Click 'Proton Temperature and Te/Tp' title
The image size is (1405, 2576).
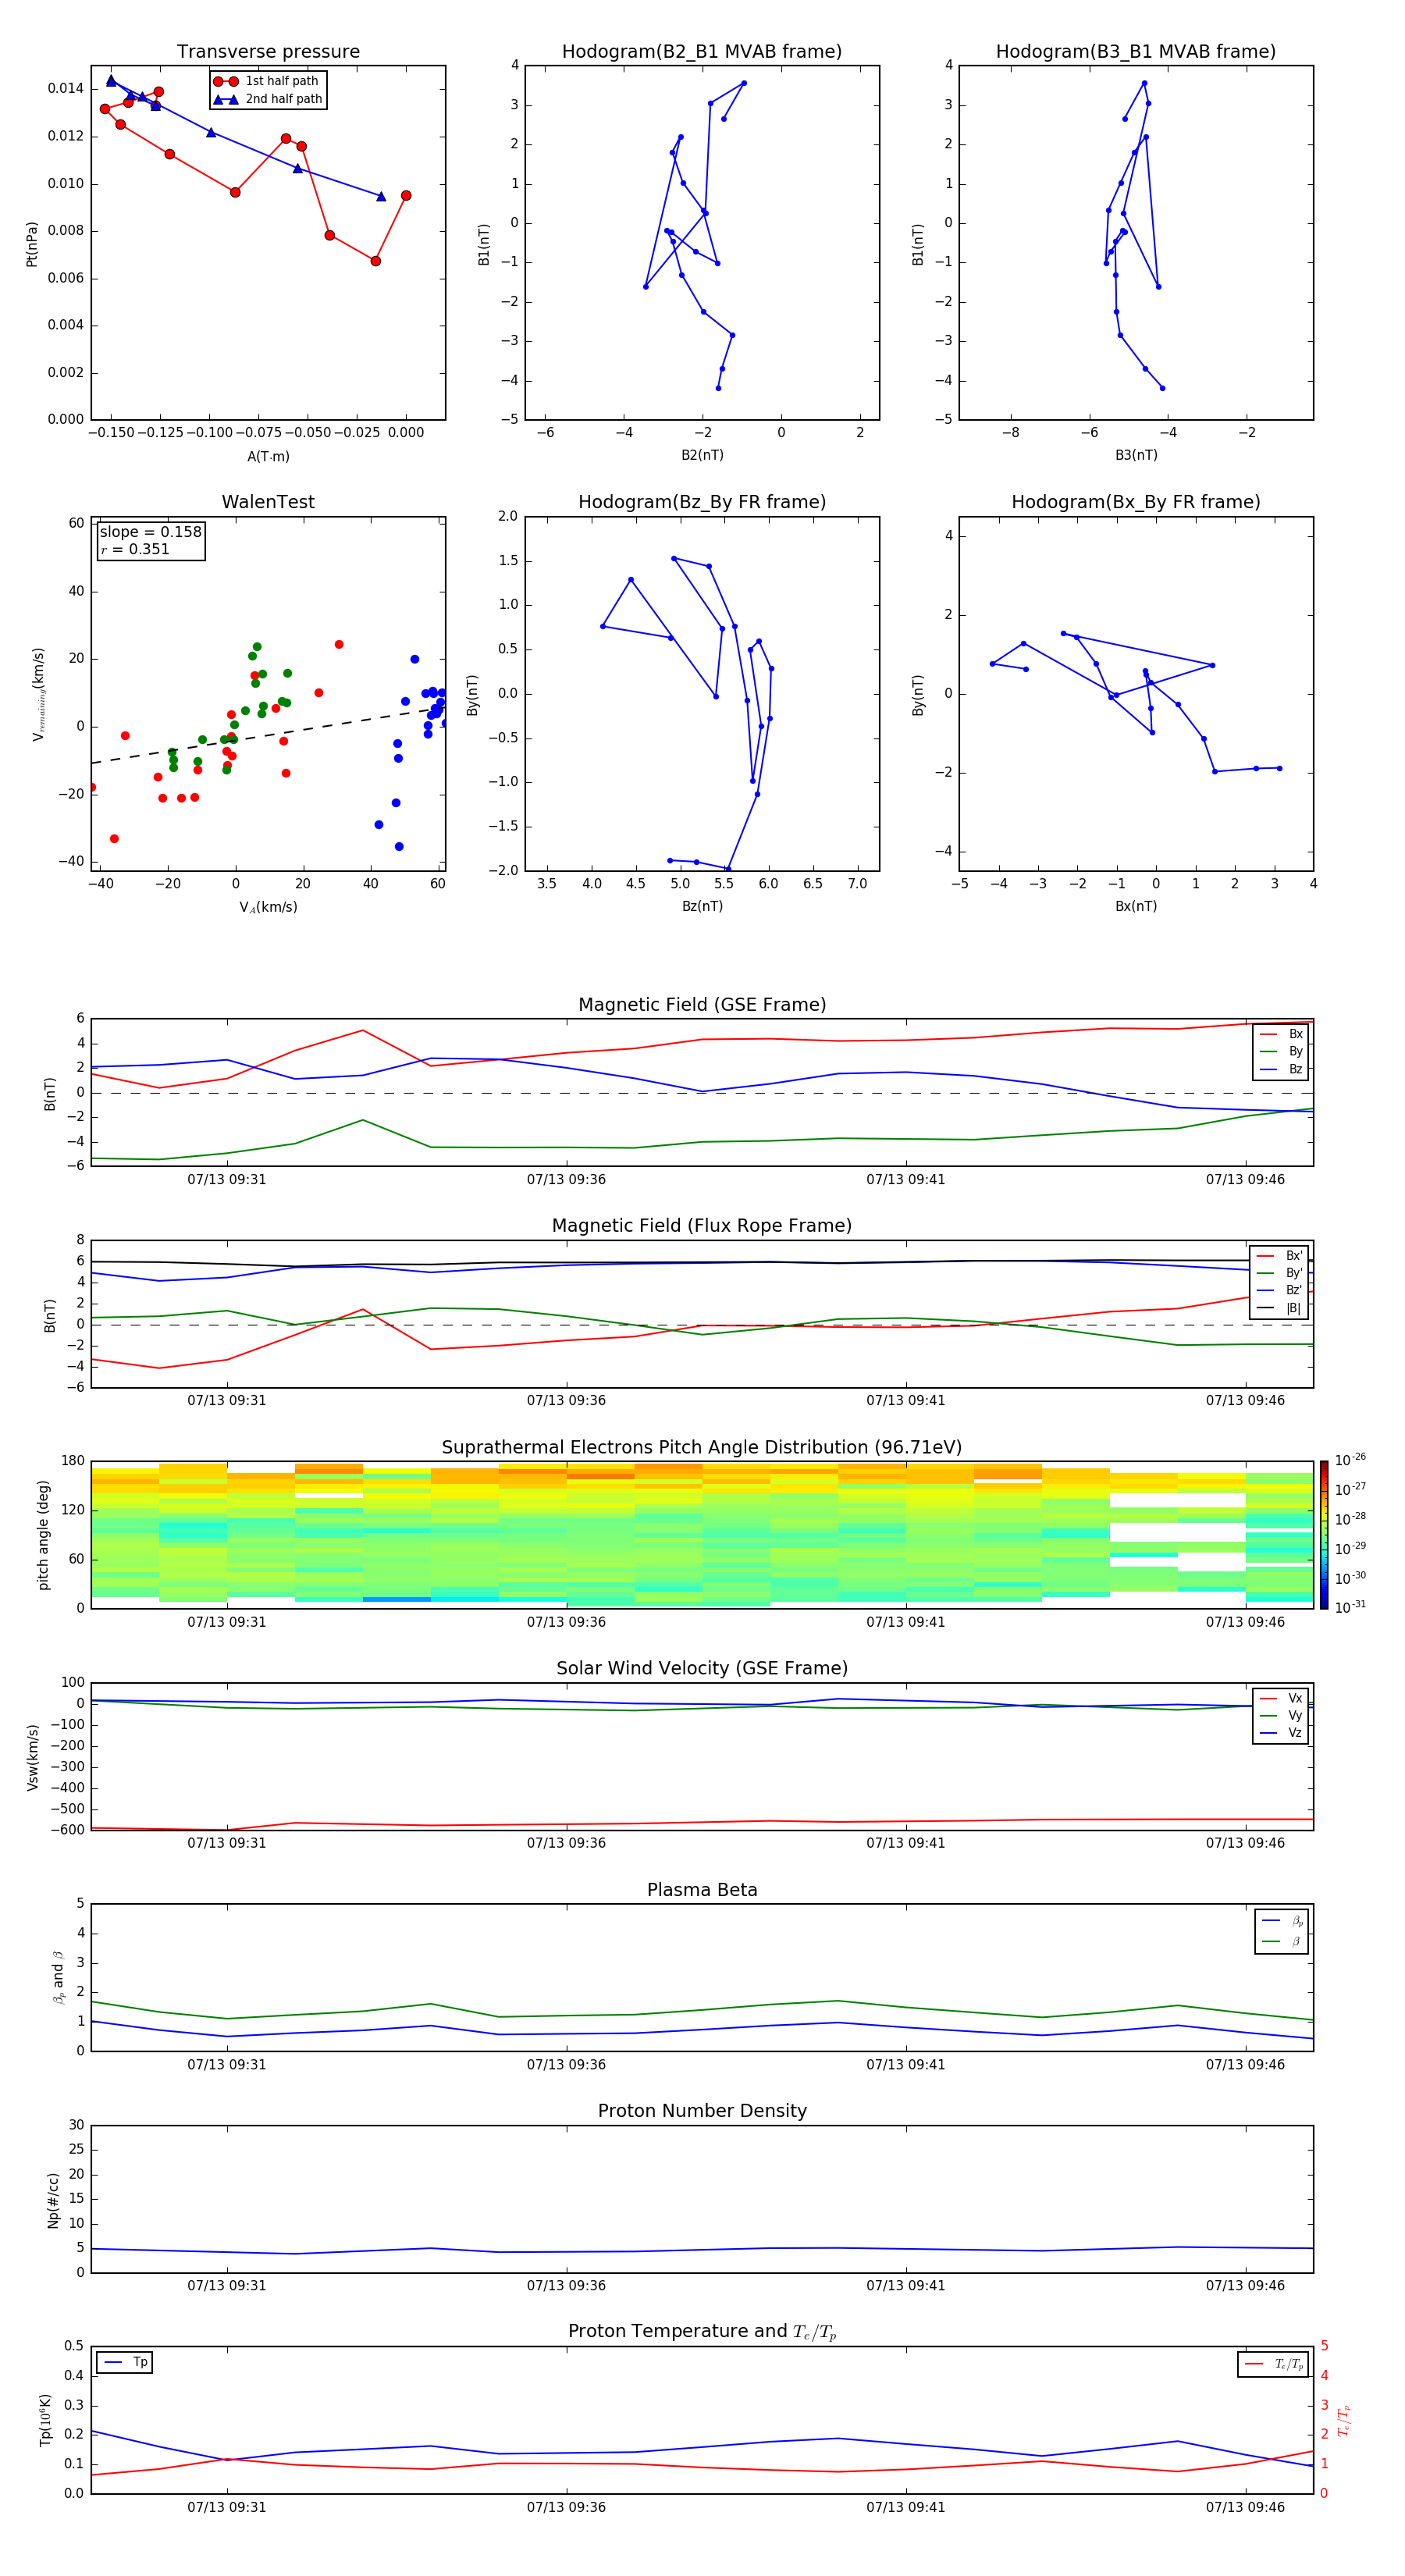pos(702,2333)
